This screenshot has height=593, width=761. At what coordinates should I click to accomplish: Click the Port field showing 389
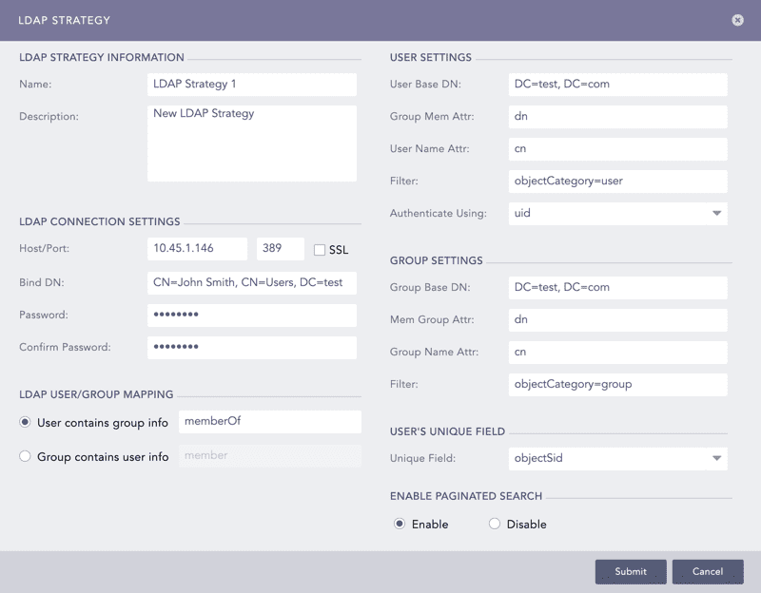pos(280,248)
